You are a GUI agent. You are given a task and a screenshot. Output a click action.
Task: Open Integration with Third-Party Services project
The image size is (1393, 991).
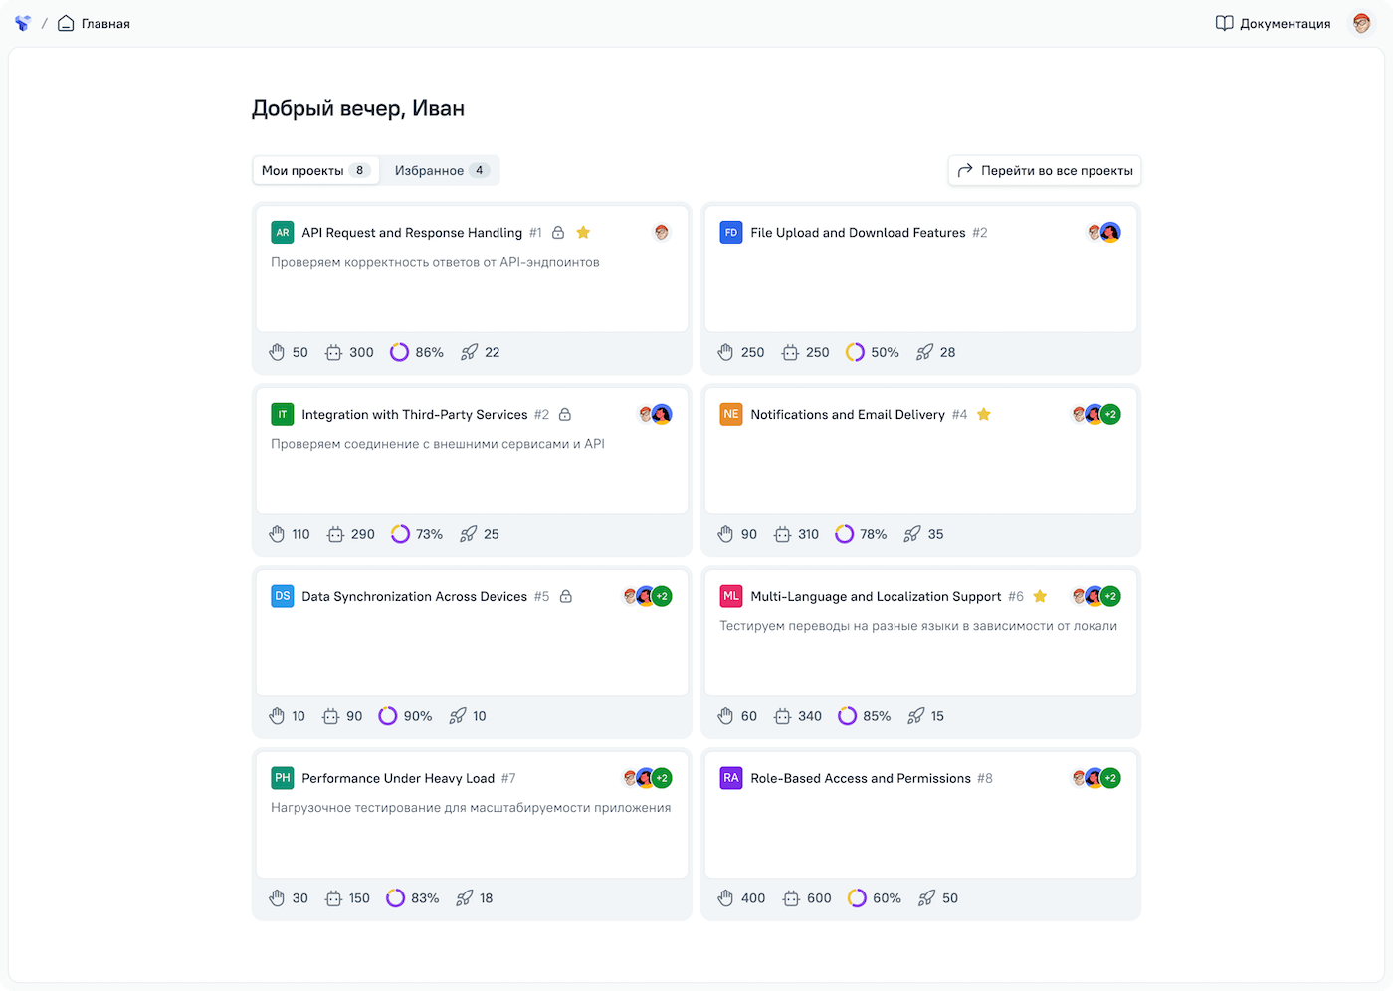tap(415, 415)
